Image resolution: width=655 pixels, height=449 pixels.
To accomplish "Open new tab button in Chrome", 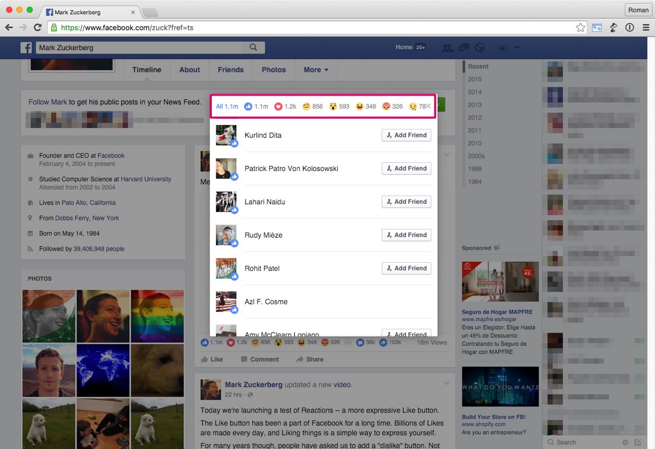I will [x=150, y=12].
